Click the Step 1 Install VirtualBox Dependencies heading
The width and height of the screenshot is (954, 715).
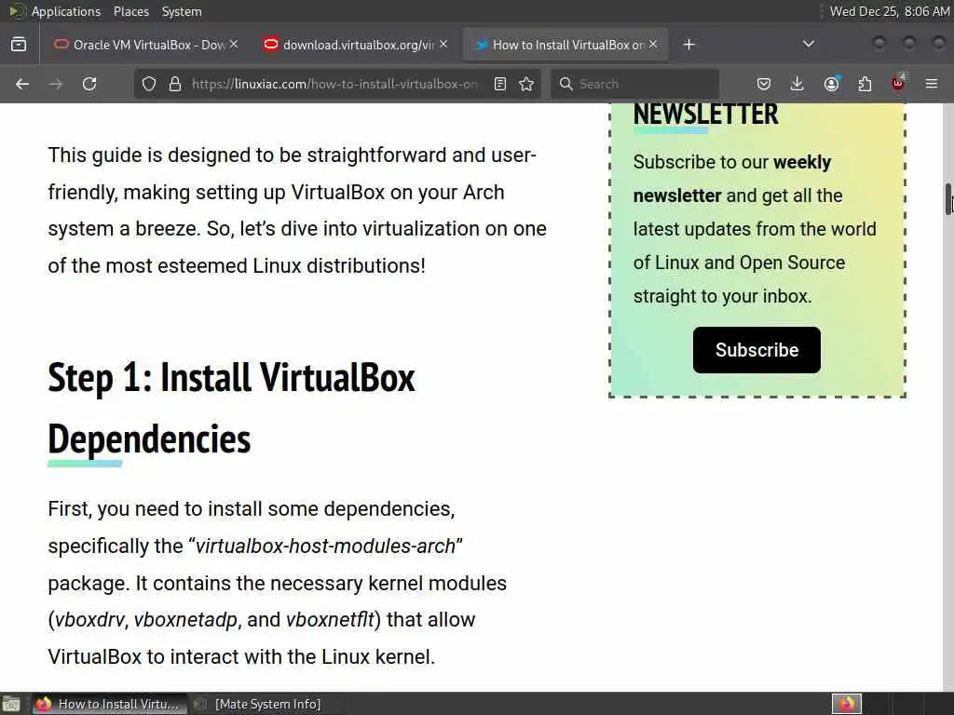coord(231,408)
